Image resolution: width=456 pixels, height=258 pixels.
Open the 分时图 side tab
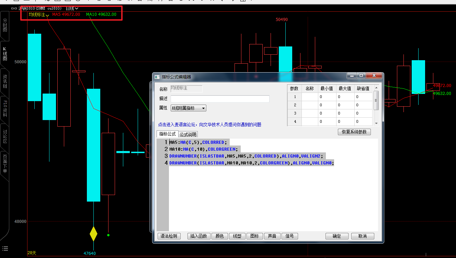pyautogui.click(x=5, y=25)
